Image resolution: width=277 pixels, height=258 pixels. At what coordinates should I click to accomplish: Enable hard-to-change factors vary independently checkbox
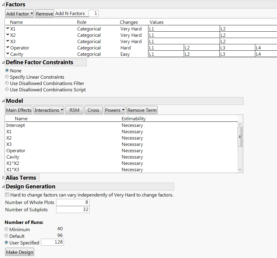[7, 194]
